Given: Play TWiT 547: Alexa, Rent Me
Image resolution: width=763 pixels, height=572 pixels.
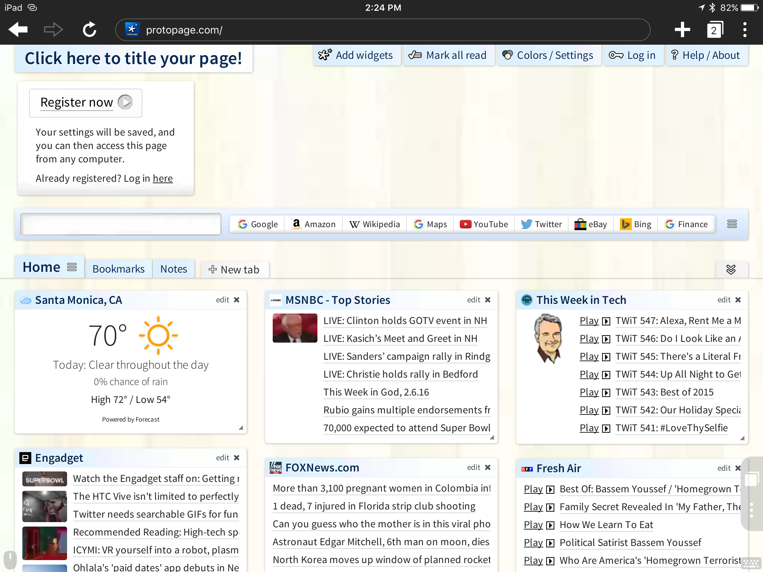Looking at the screenshot, I should [x=595, y=321].
